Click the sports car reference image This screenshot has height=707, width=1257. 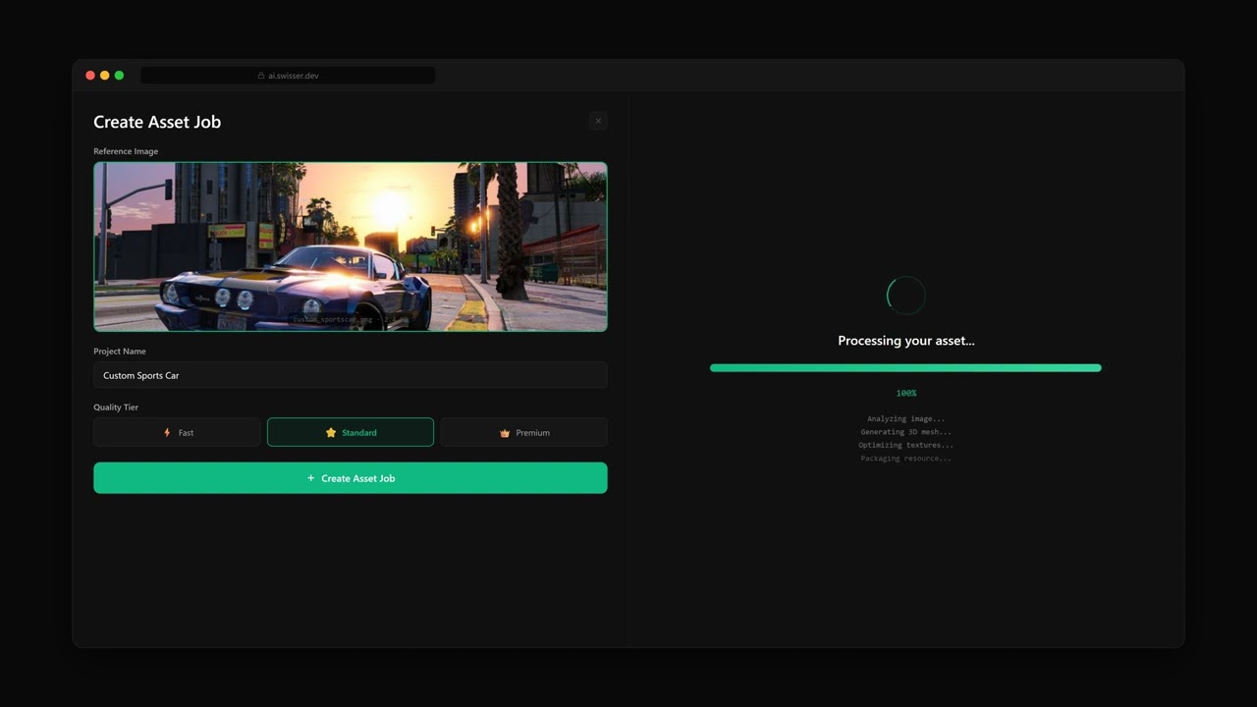tap(351, 246)
